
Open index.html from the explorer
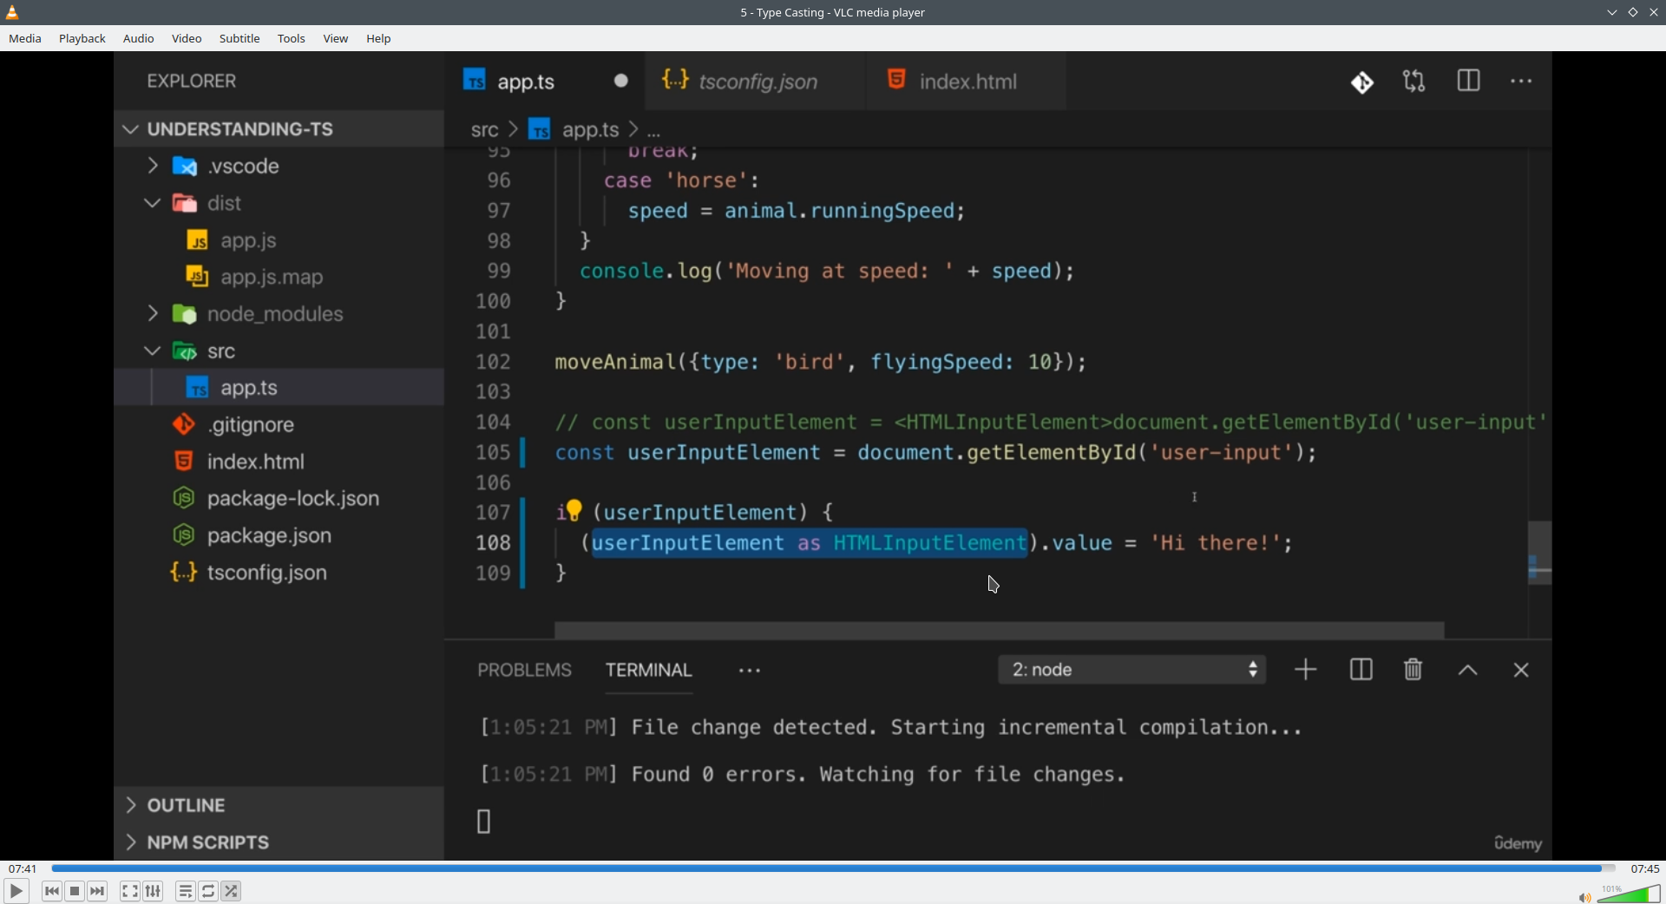click(x=279, y=462)
